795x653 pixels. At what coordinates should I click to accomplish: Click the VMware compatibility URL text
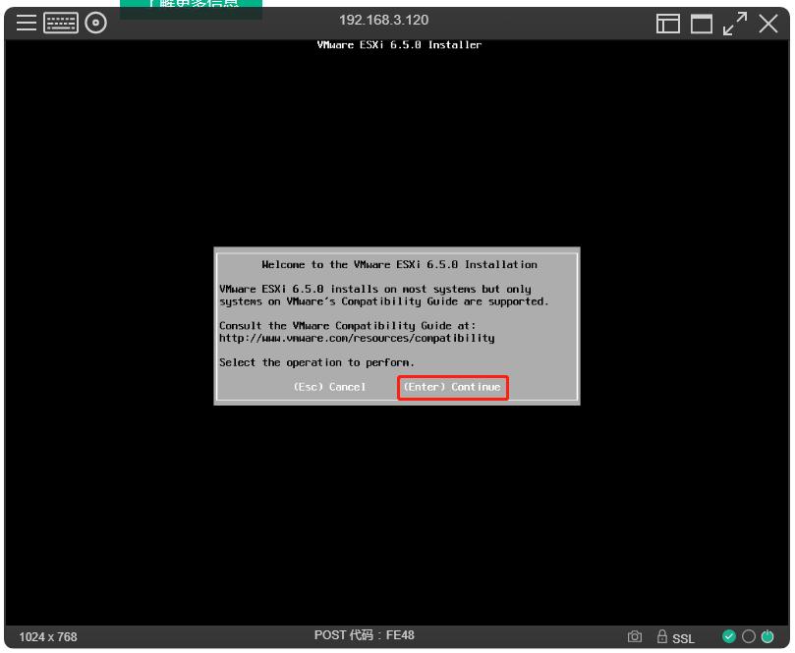pos(357,339)
